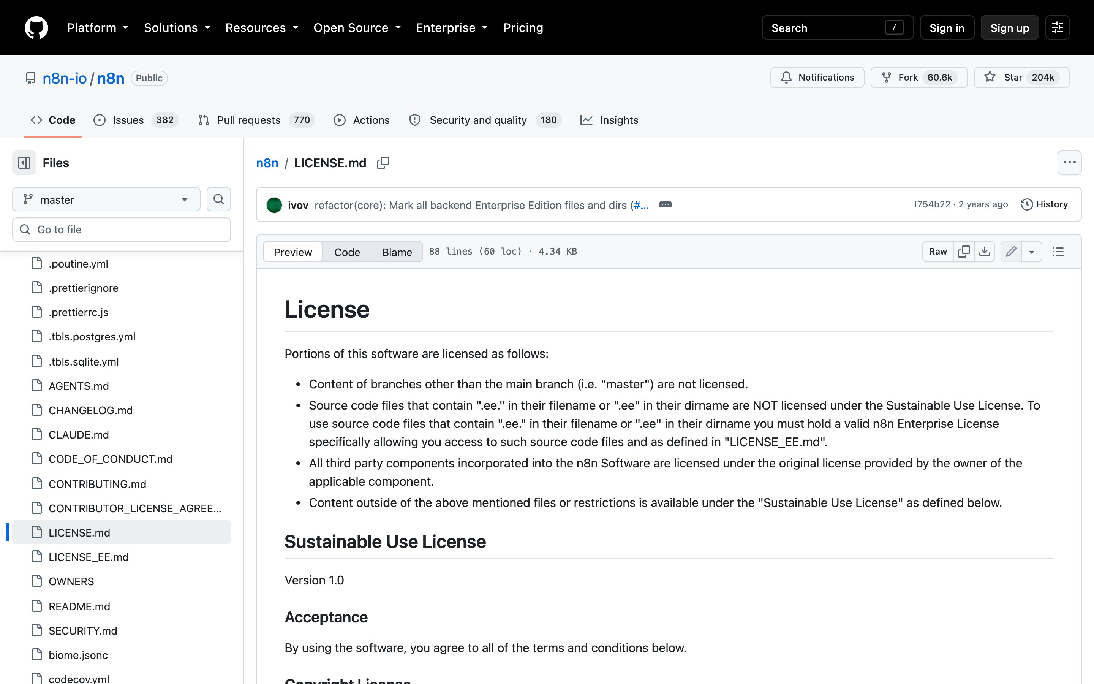Open the History of this file
The height and width of the screenshot is (684, 1094).
coord(1044,204)
